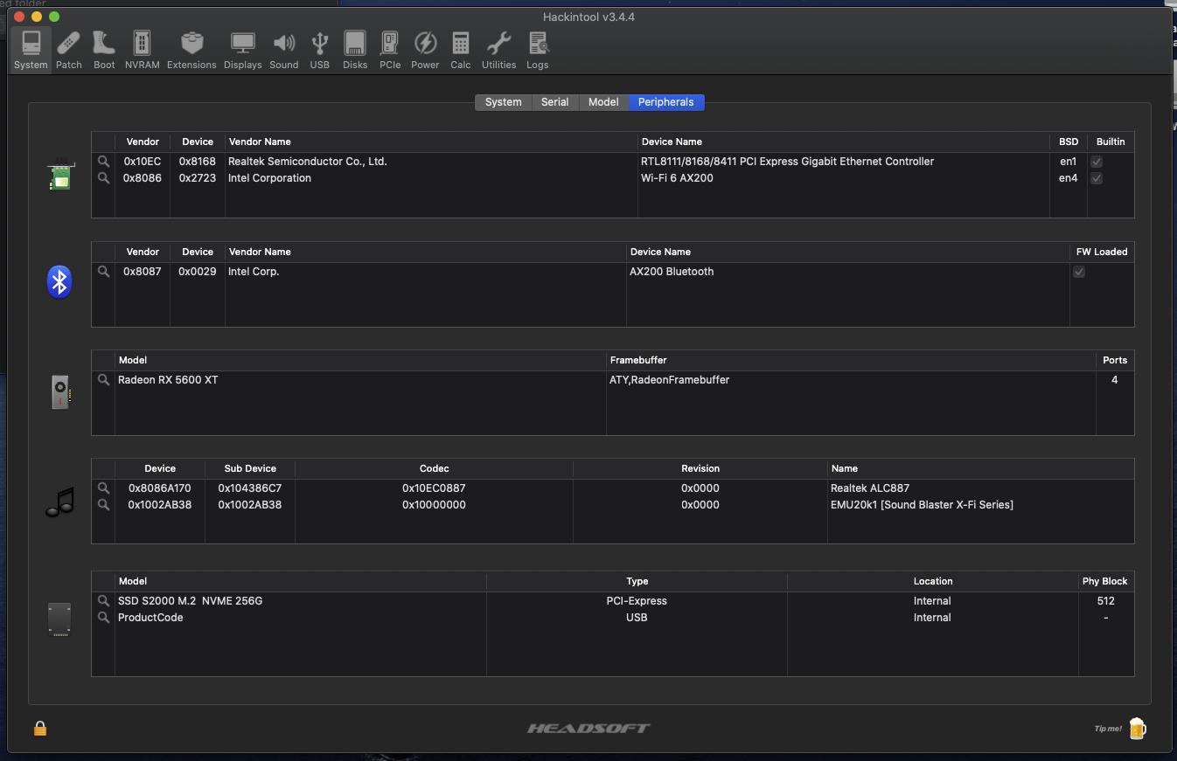
Task: Open the Boot toolbar section
Action: click(x=104, y=51)
